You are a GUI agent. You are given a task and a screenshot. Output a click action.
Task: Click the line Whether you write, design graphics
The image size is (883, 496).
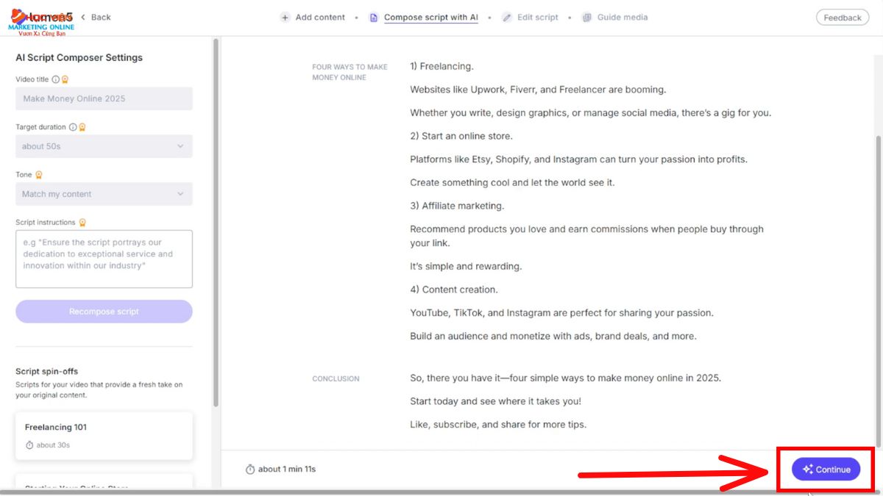591,113
